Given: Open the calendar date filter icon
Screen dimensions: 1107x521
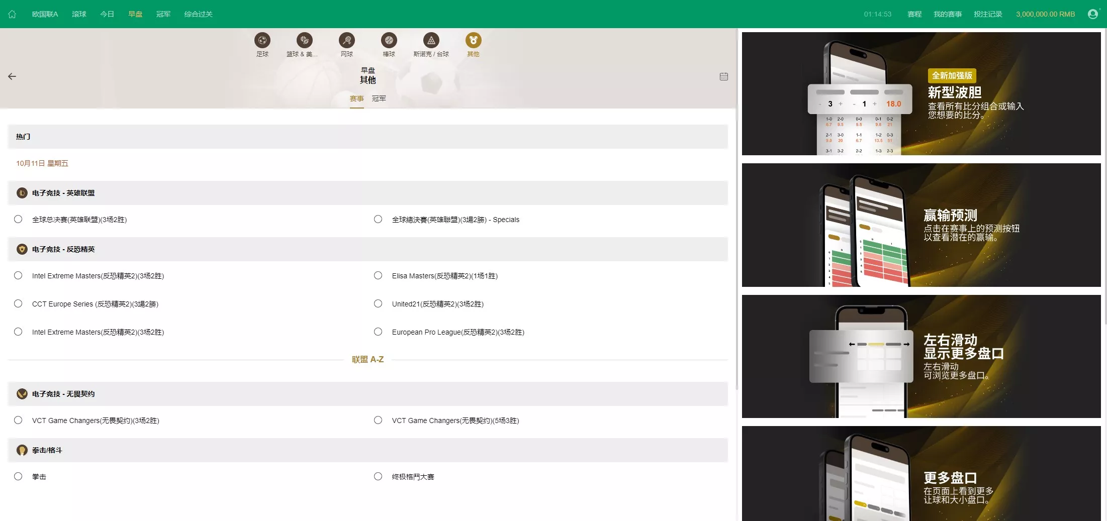Looking at the screenshot, I should click(723, 76).
